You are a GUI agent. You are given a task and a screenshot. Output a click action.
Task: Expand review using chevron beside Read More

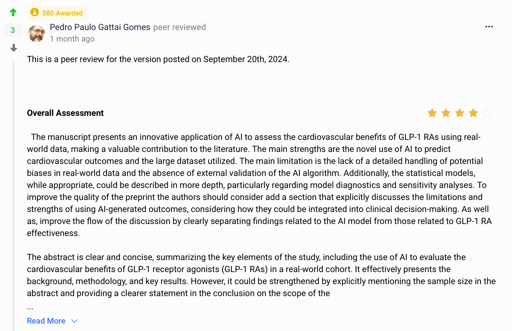click(x=74, y=321)
